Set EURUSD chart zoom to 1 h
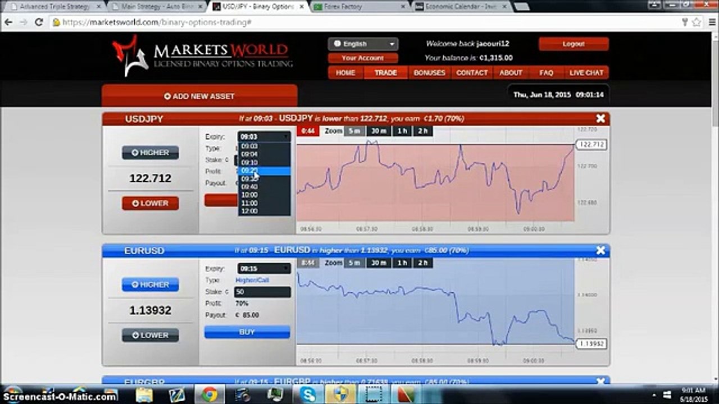719x404 pixels. point(402,263)
